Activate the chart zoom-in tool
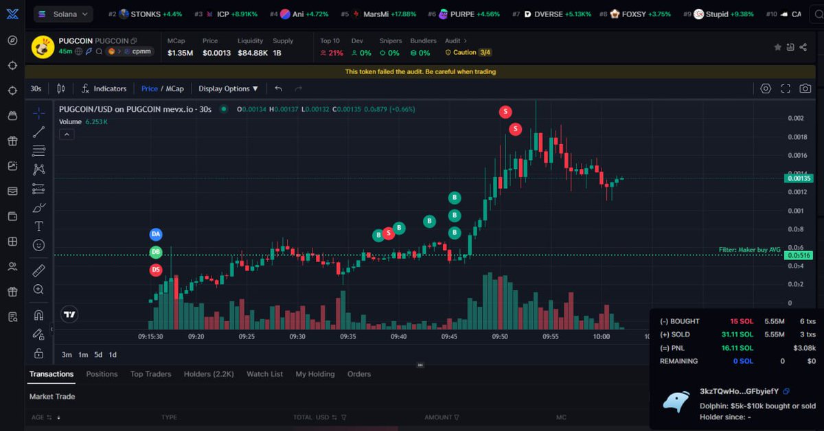 39,290
